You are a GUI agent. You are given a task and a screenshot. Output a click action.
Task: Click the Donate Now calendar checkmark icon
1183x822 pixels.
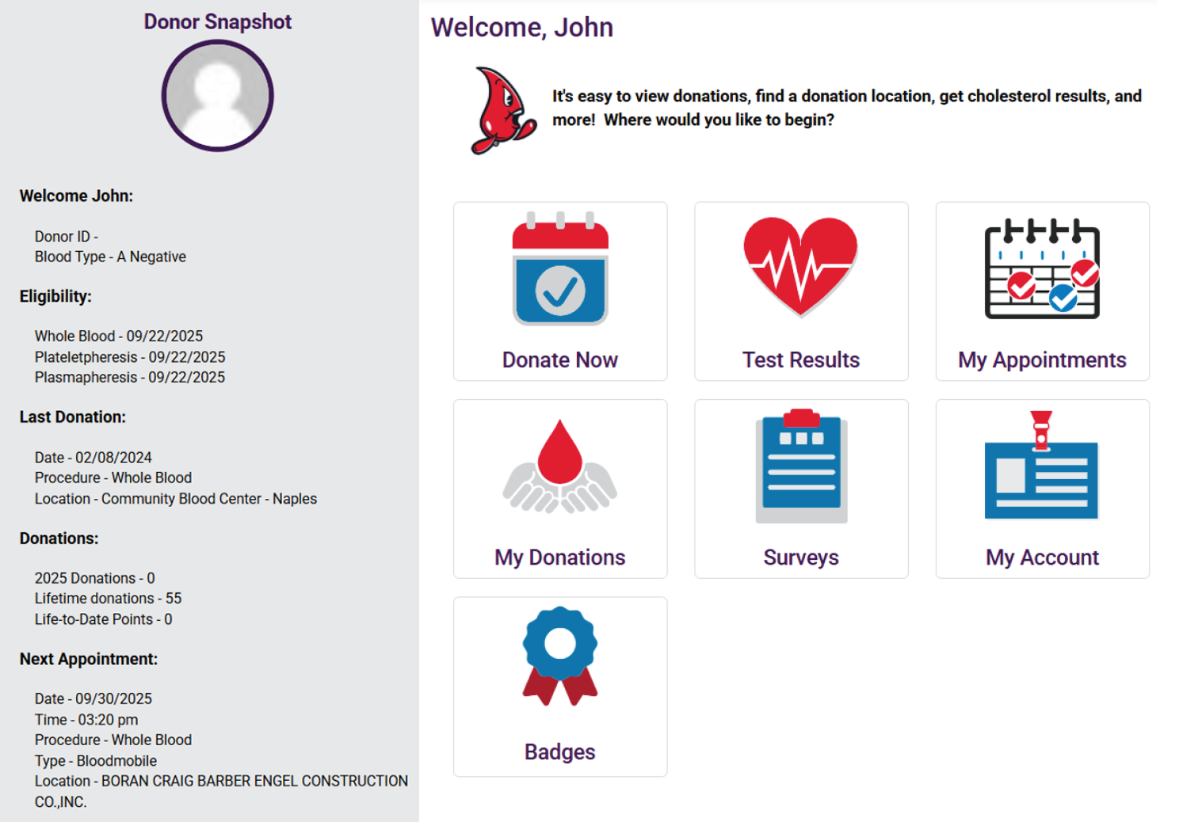point(559,269)
